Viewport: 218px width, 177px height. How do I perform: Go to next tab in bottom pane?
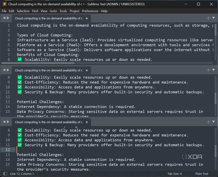[8, 122]
